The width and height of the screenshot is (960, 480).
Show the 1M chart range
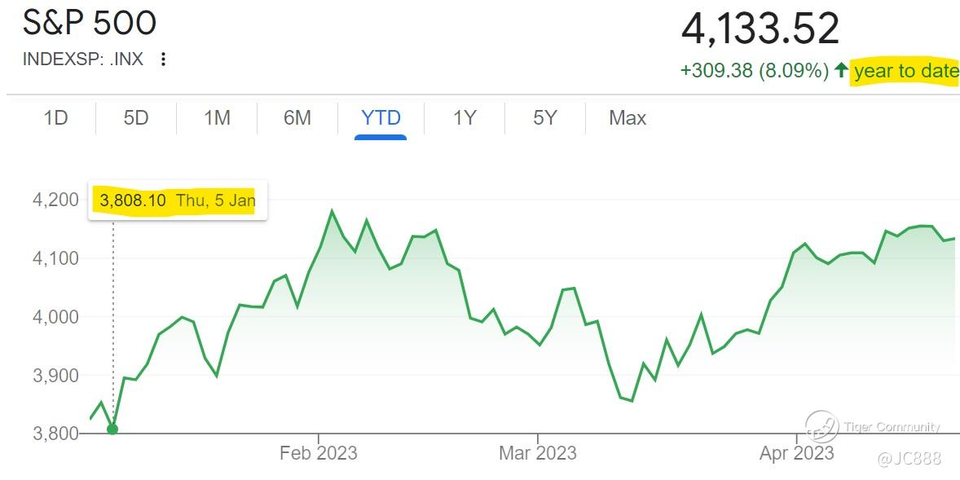(x=217, y=117)
